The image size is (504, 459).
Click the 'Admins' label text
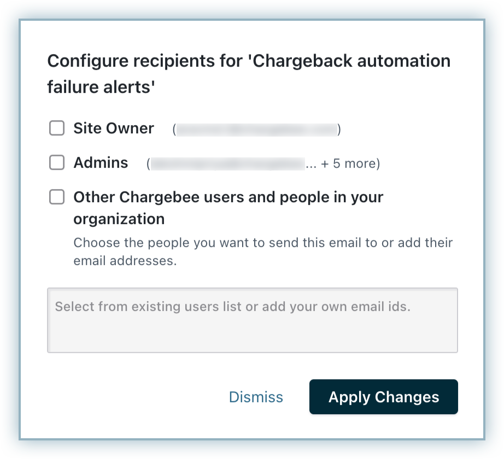tap(101, 163)
